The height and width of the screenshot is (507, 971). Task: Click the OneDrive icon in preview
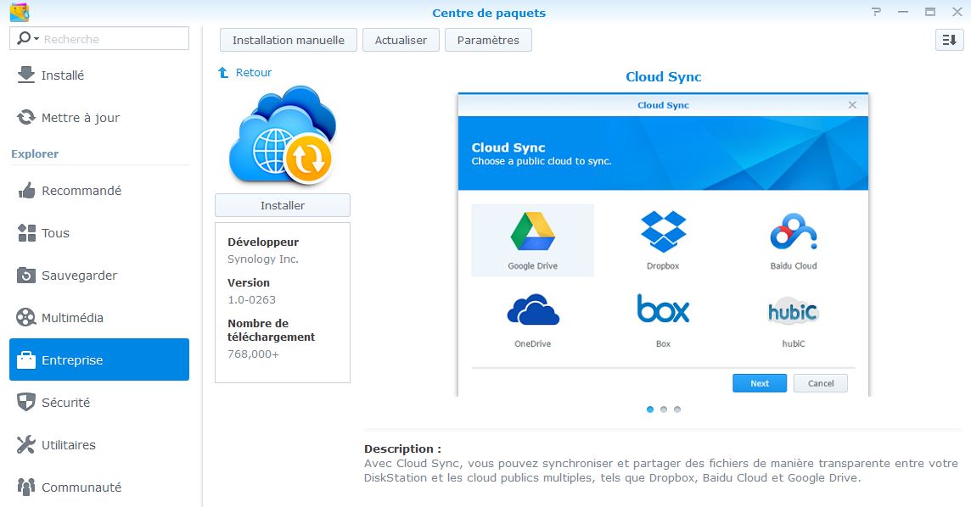[x=532, y=309]
